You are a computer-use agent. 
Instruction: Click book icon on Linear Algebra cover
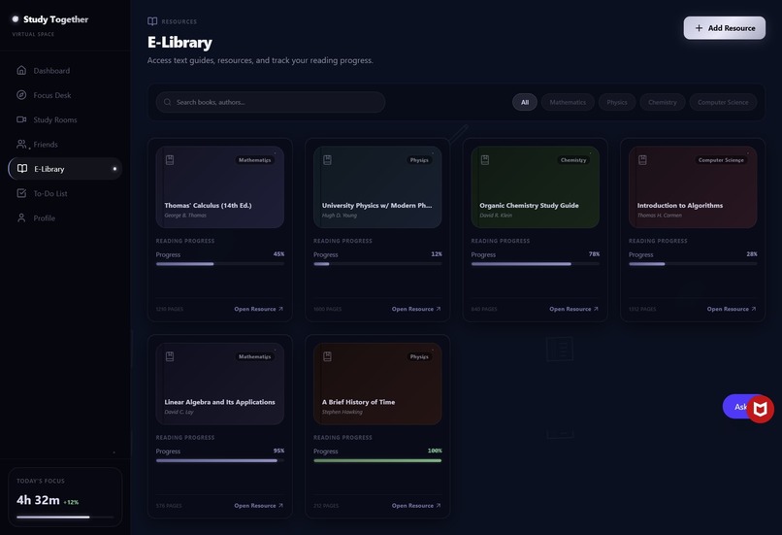coord(170,356)
